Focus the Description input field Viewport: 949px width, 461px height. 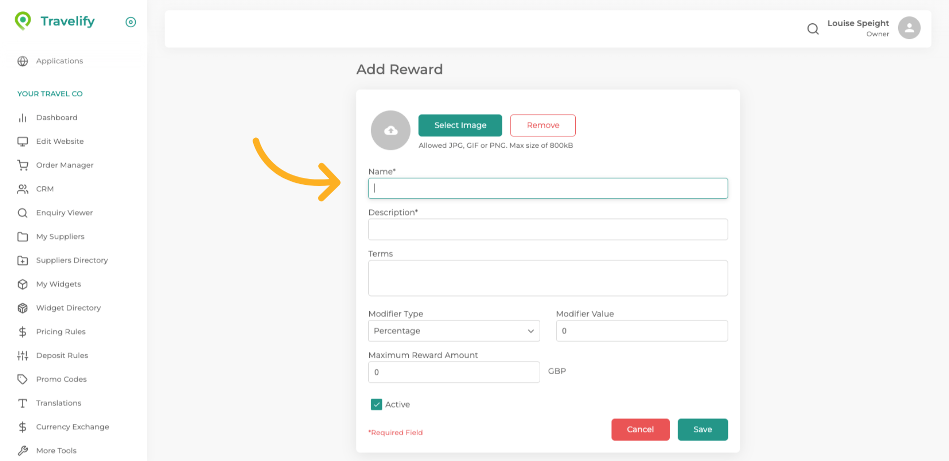tap(548, 230)
